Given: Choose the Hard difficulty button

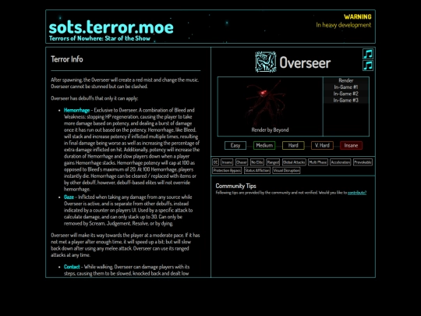Looking at the screenshot, I should (293, 145).
